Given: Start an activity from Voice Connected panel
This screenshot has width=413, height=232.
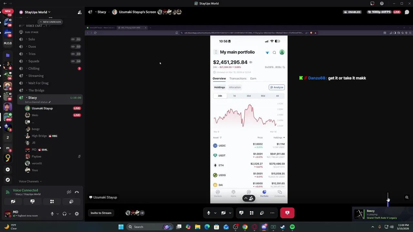Looking at the screenshot, I should 52,201.
